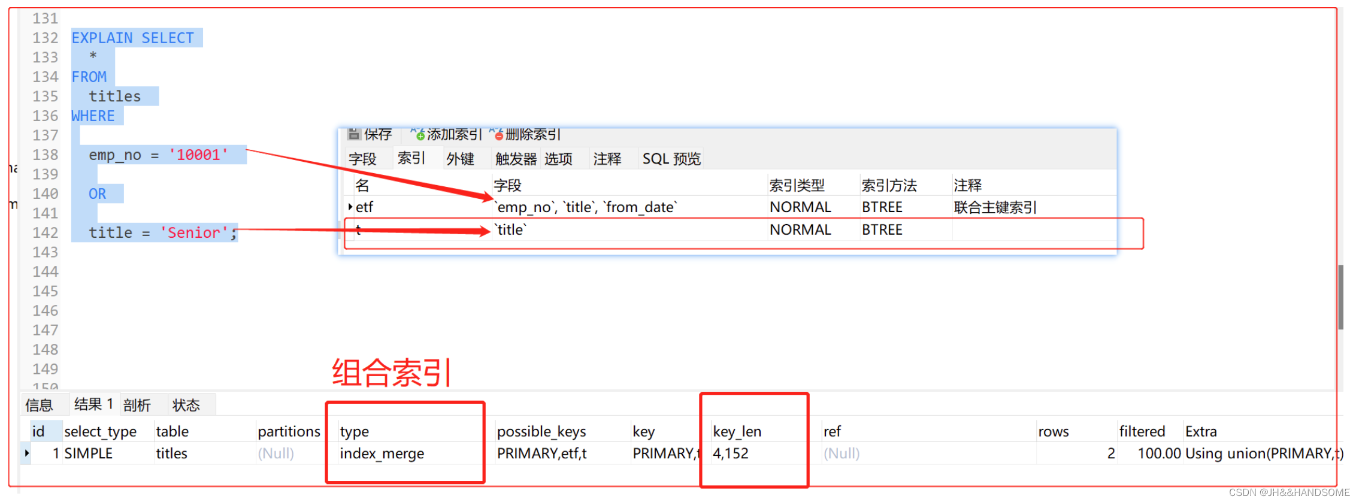Select the etf index row name

(364, 207)
